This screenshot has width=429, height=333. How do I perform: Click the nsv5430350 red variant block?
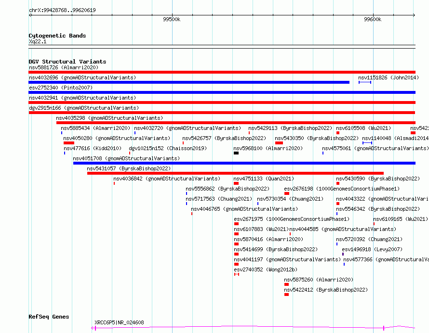pyautogui.click(x=279, y=143)
